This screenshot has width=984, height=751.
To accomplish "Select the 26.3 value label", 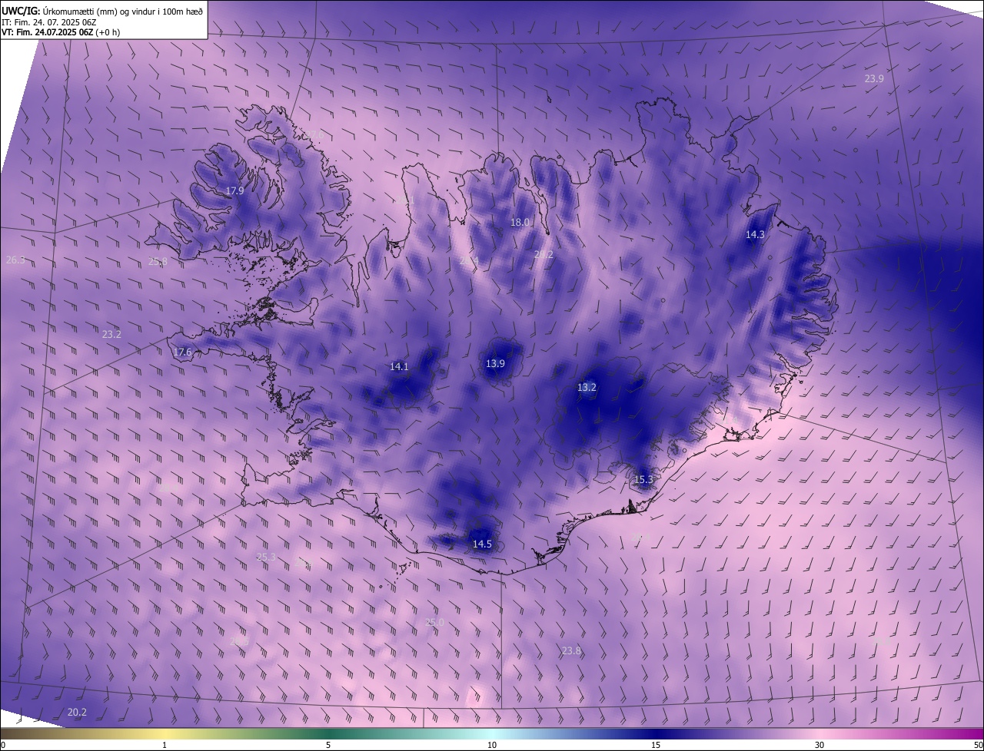I will (x=15, y=260).
